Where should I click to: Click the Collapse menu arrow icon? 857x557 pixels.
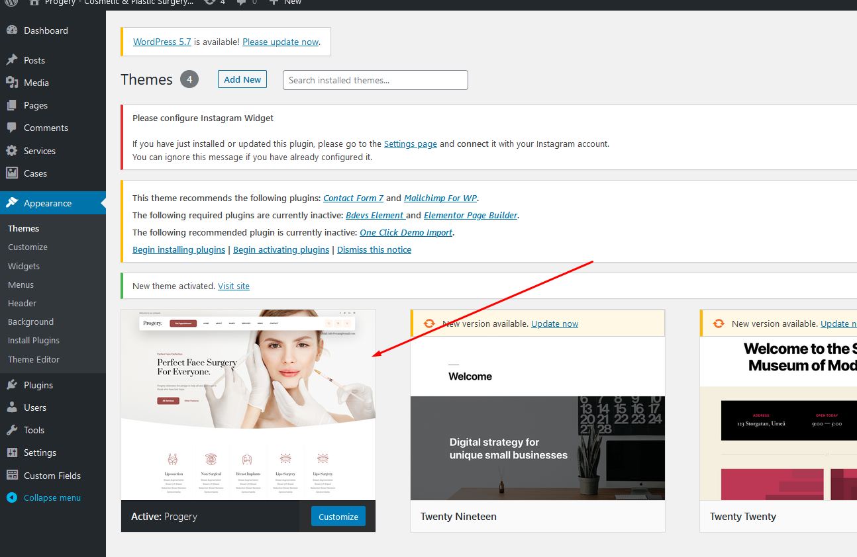tap(12, 497)
